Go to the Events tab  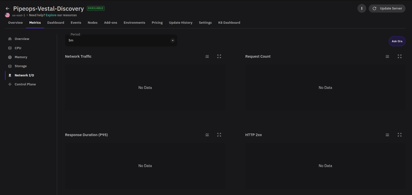(76, 23)
